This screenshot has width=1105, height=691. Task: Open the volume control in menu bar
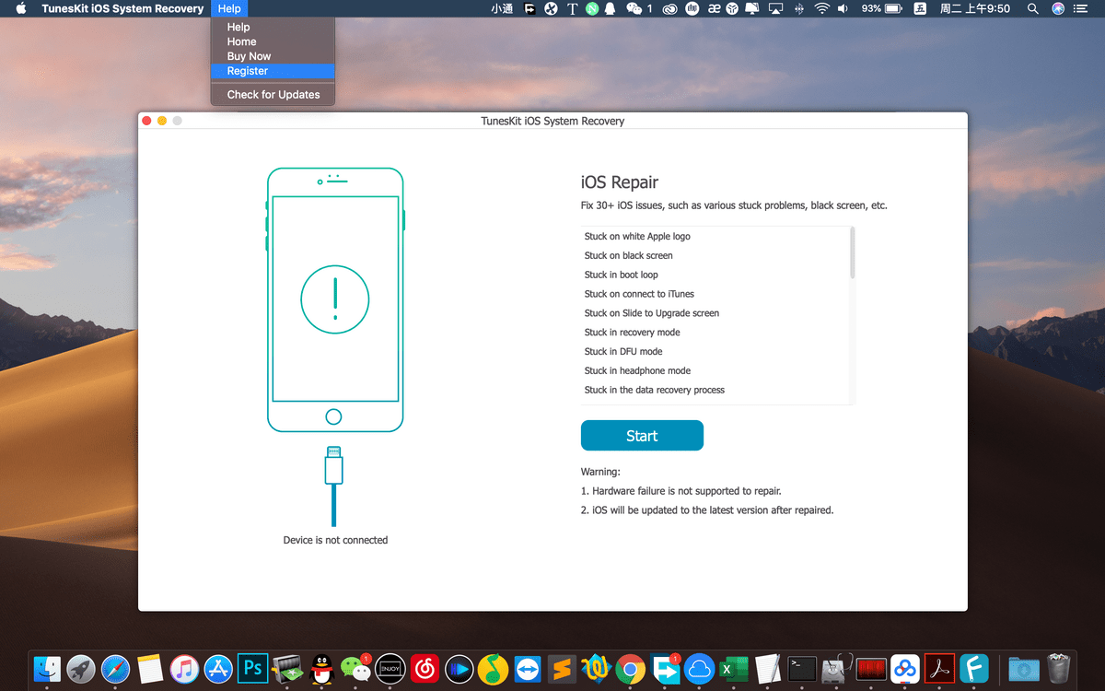pos(844,9)
